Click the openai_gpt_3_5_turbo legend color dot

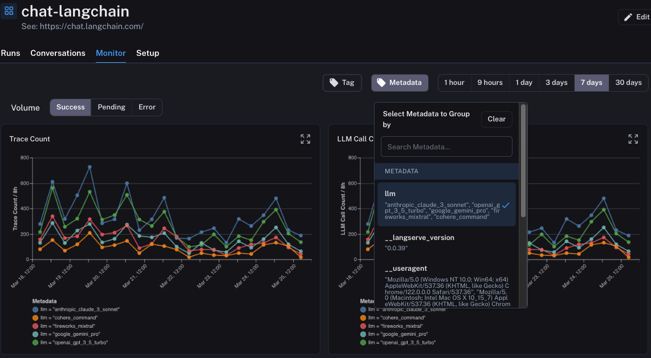[x=34, y=343]
